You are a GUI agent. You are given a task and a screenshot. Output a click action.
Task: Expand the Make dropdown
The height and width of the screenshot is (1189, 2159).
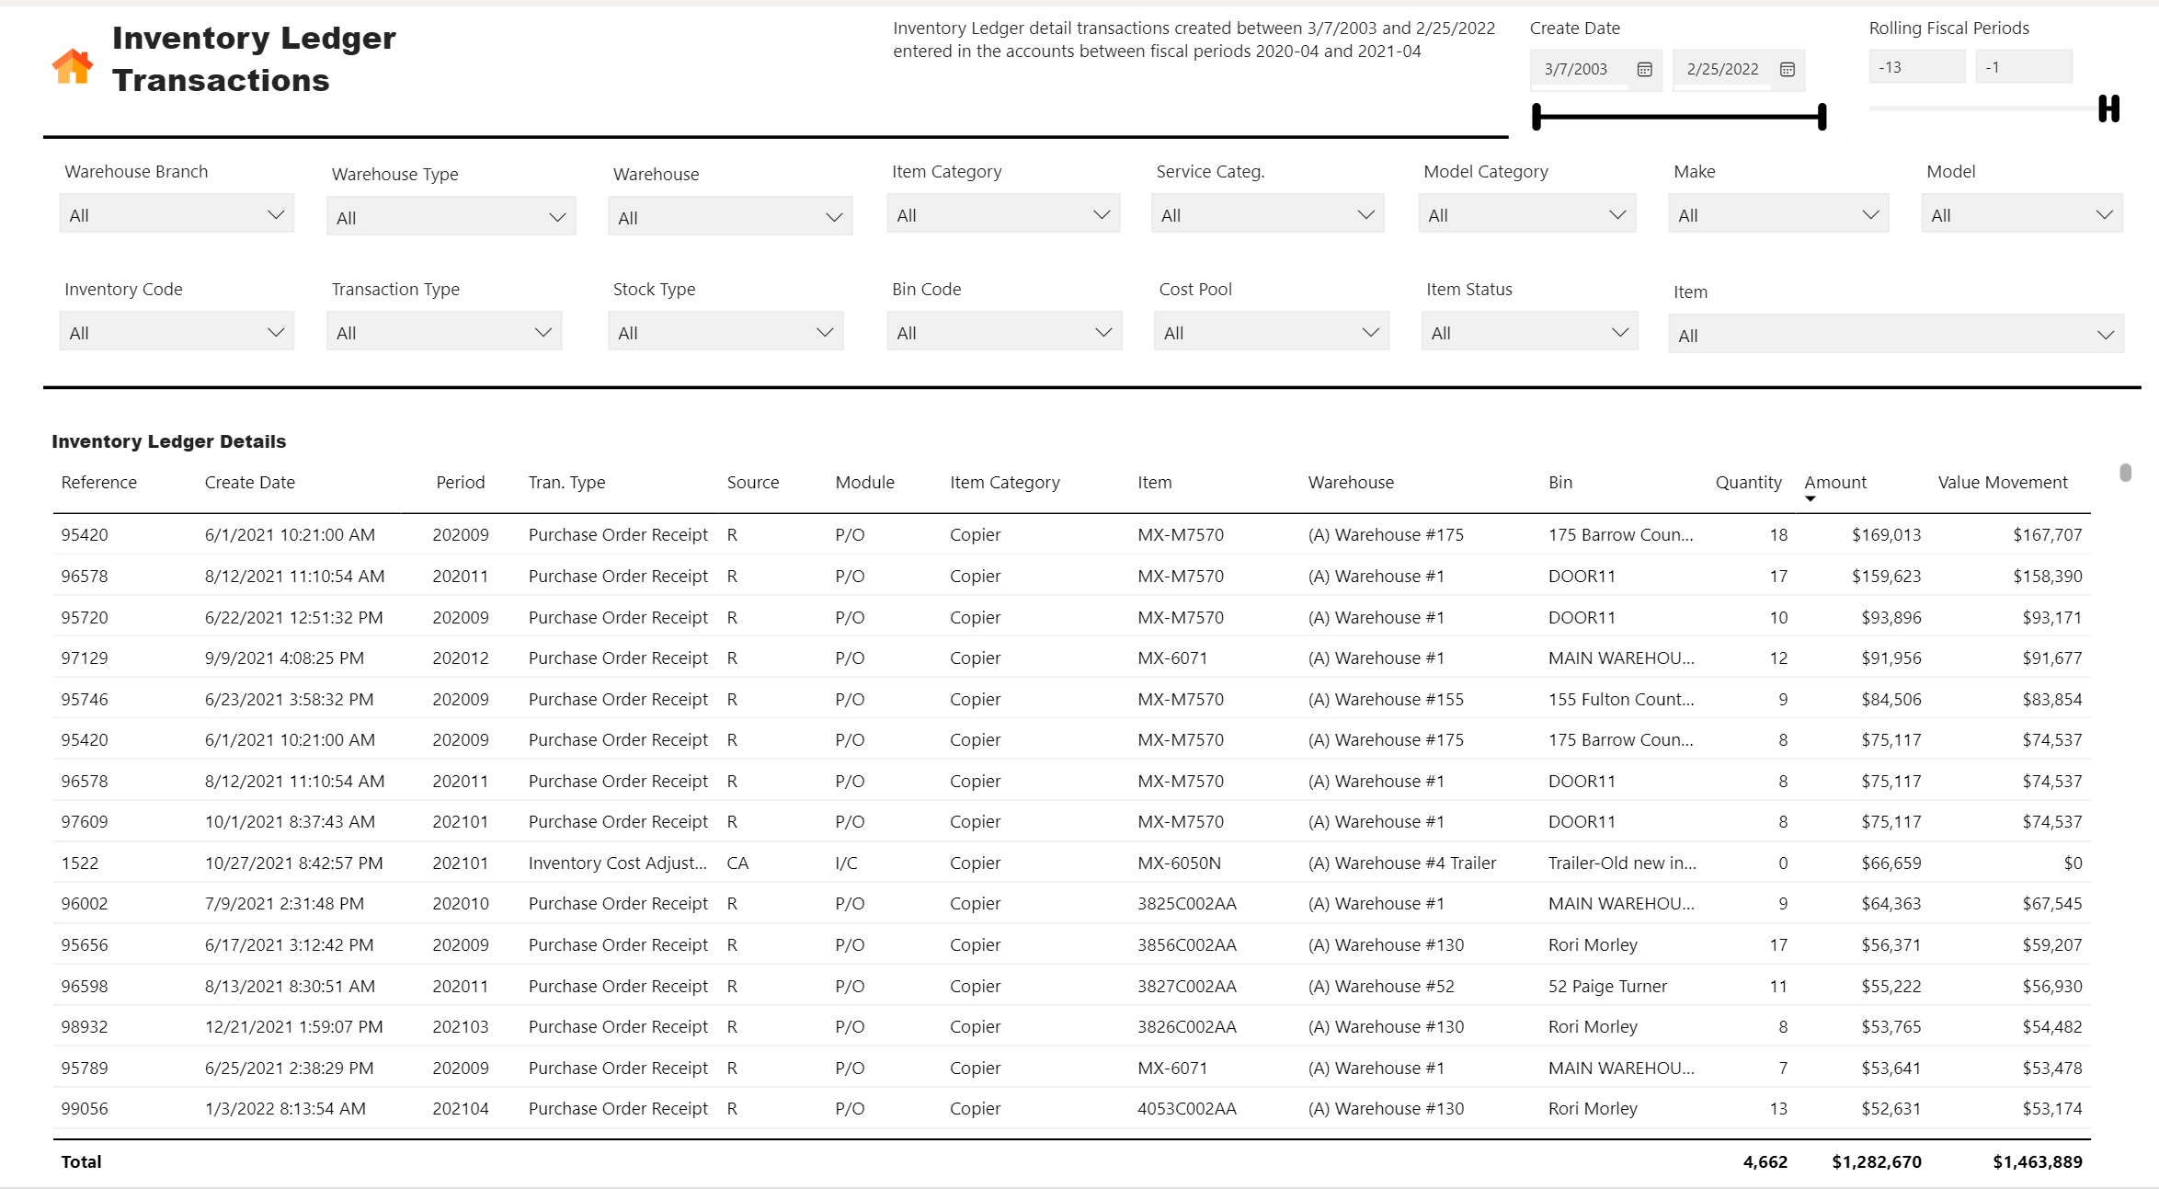point(1778,214)
